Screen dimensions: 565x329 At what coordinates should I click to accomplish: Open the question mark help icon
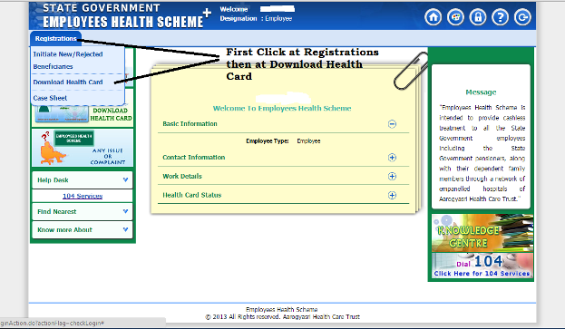click(500, 17)
